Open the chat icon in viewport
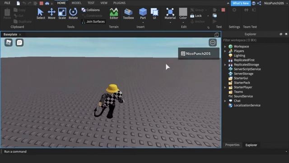Image resolution: width=289 pixels, height=163 pixels. point(19,43)
